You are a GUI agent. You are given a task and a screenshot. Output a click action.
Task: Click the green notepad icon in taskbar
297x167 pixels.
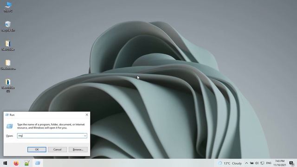coord(27,163)
